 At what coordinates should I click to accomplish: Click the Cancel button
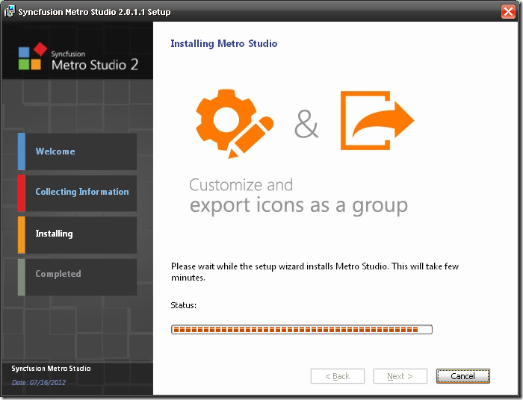click(463, 376)
